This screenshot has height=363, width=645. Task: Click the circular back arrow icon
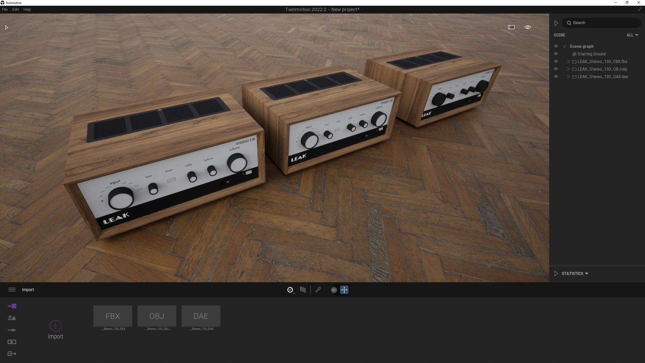click(334, 290)
